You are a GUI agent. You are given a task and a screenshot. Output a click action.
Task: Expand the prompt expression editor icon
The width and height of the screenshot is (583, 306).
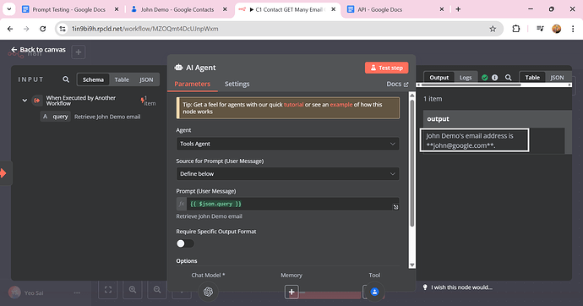pos(395,207)
